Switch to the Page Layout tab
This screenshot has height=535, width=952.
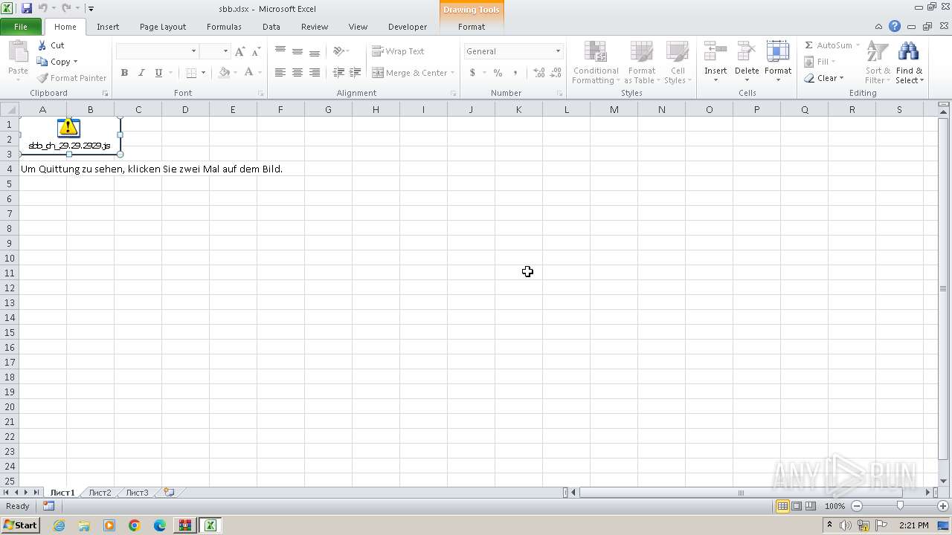click(163, 27)
